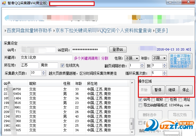Increase 翻页间隔秒数 maximum value

click(x=165, y=64)
